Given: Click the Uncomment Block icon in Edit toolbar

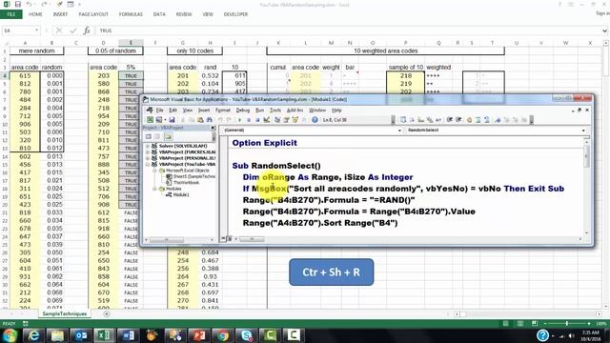Looking at the screenshot, I should click(487, 120).
